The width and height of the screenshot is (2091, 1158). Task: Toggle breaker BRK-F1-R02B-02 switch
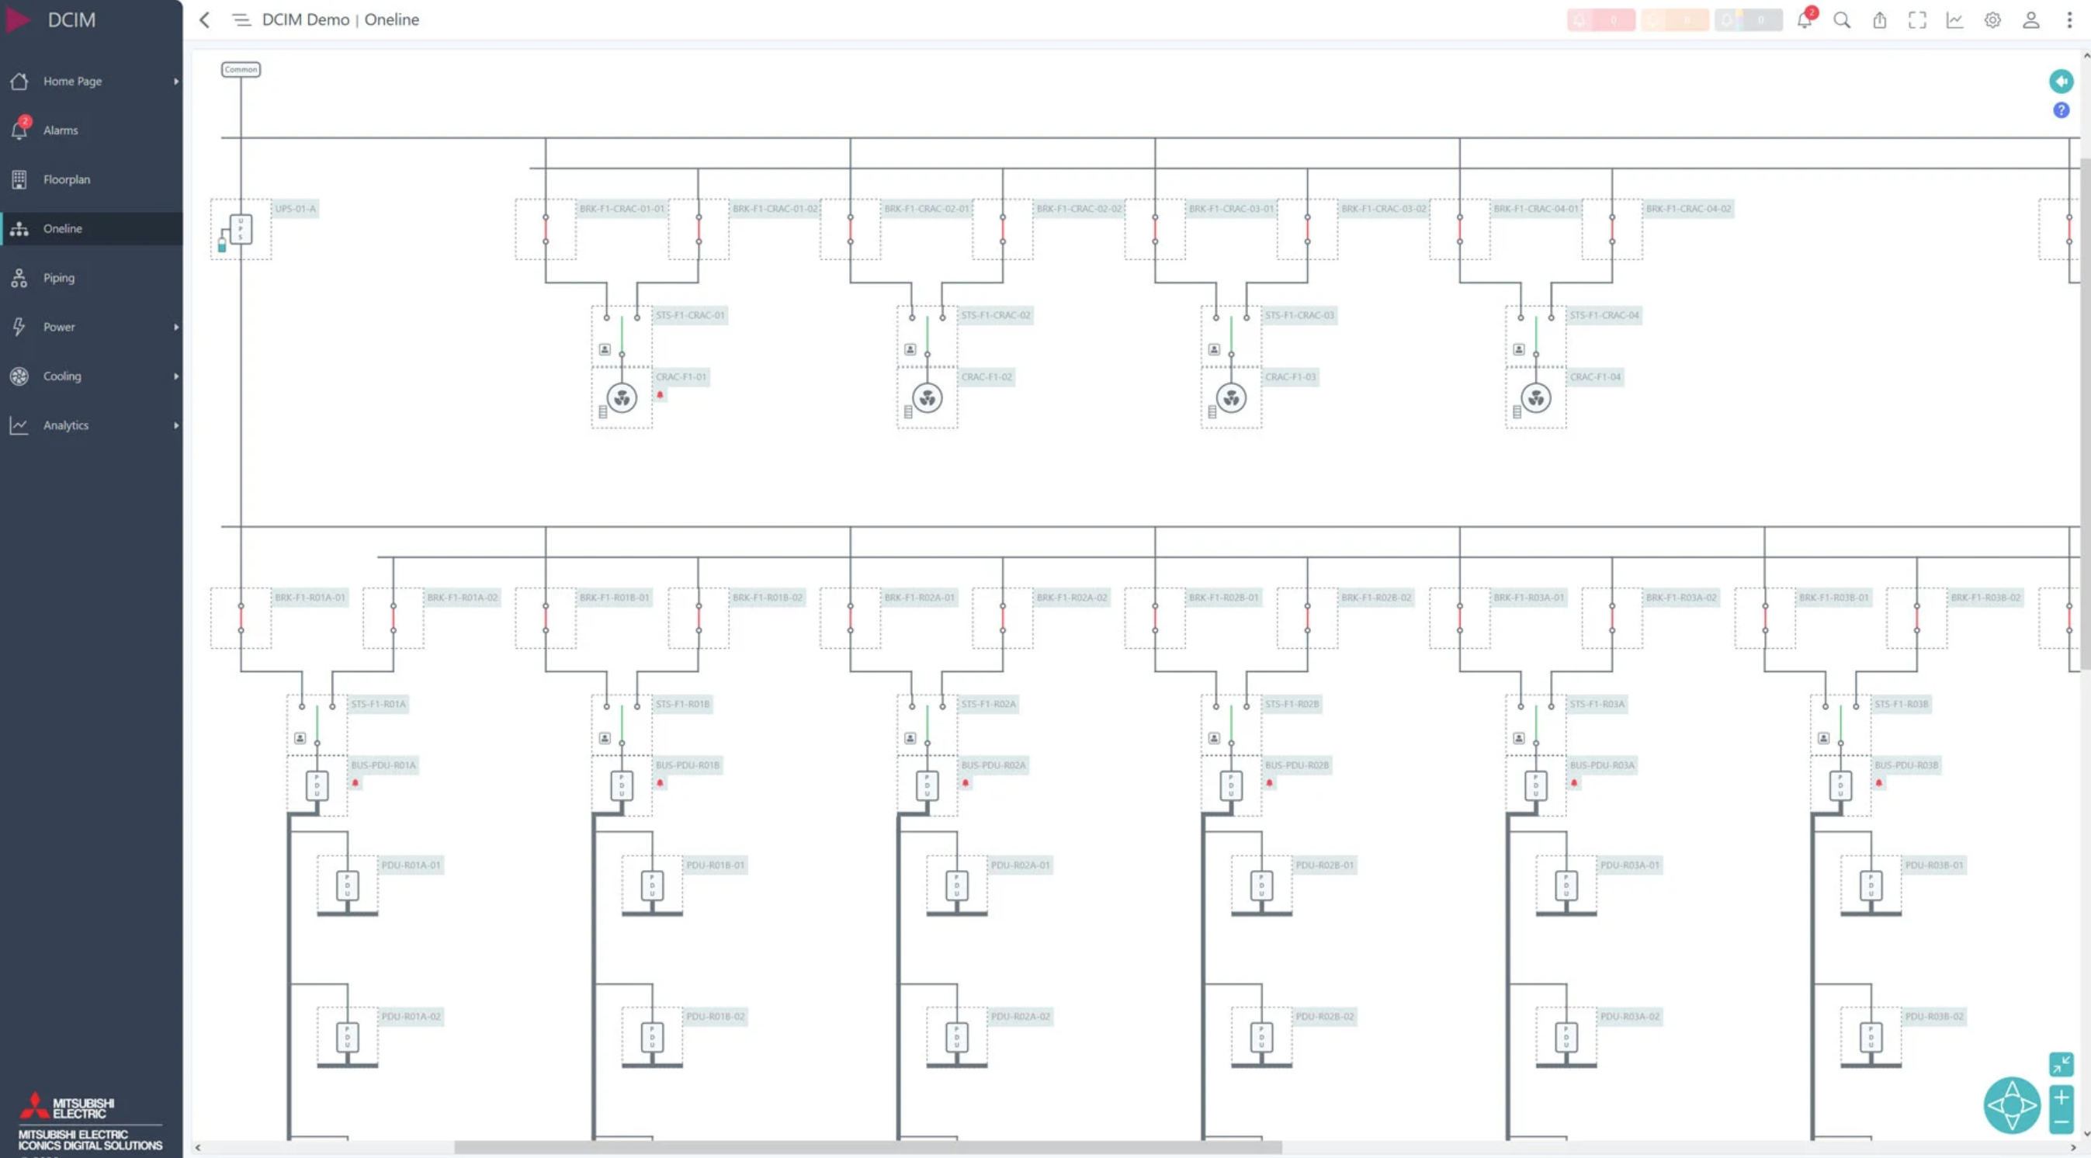click(x=1307, y=618)
